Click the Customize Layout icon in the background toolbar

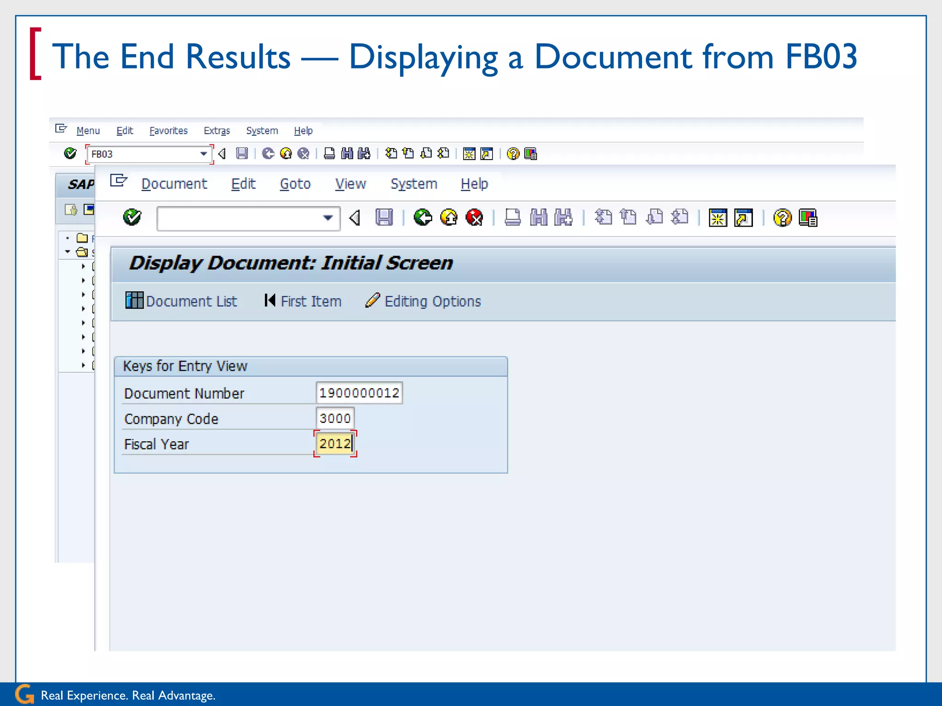point(530,154)
